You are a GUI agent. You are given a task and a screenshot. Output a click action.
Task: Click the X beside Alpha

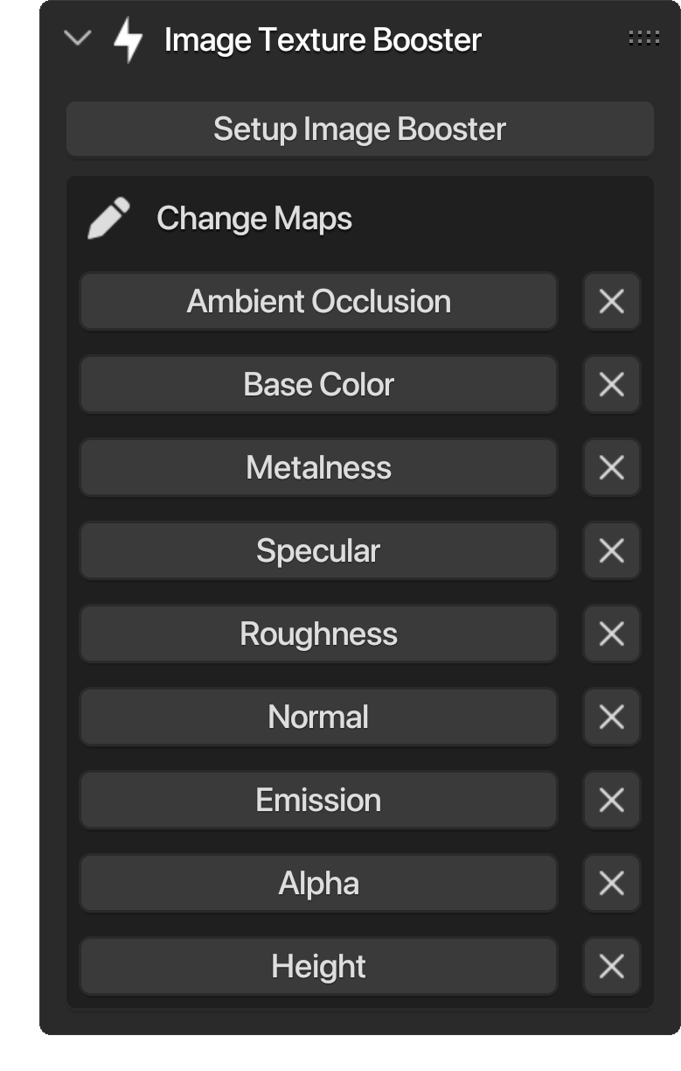(612, 883)
